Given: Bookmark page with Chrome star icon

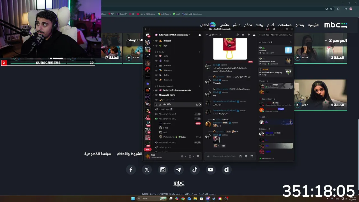Looking at the screenshot, I should [331, 9].
